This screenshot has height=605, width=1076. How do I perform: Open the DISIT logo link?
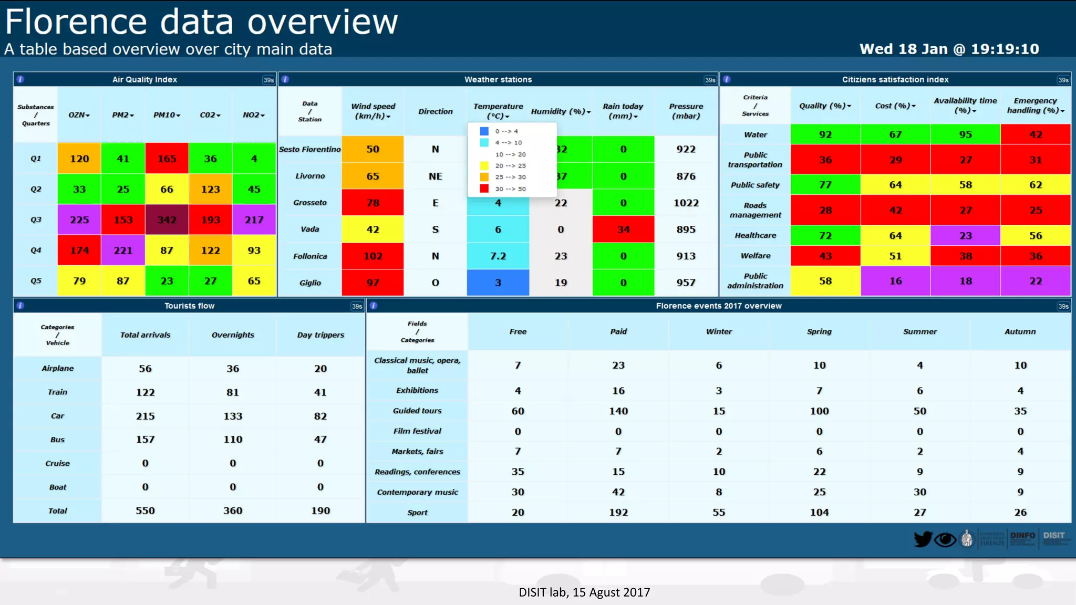tap(1054, 537)
